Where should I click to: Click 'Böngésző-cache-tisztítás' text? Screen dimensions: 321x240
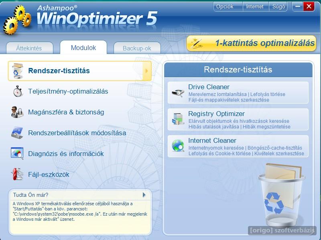(275, 148)
